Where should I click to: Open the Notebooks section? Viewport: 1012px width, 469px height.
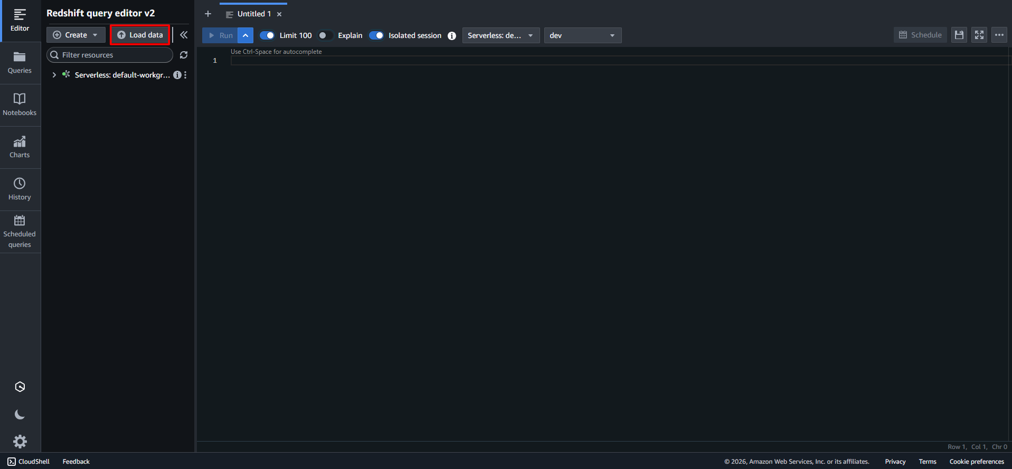(20, 105)
